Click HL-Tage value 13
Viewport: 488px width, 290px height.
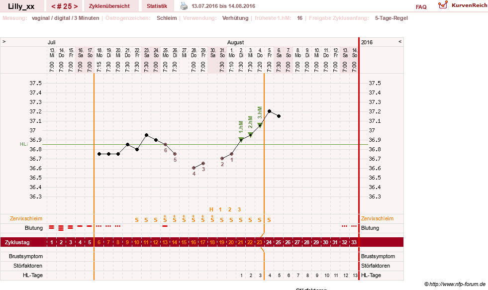(x=355, y=276)
